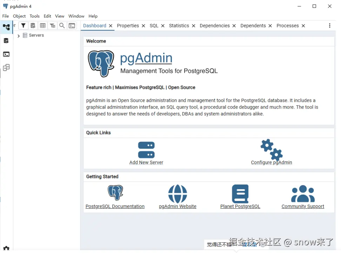Switch to the Statistics tab
The width and height of the screenshot is (341, 254).
coord(179,26)
